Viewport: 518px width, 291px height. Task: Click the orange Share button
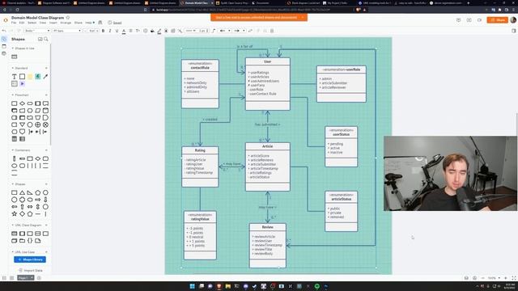pyautogui.click(x=497, y=20)
